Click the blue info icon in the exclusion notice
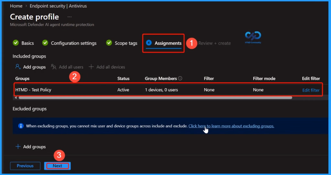The image size is (331, 175). point(21,126)
